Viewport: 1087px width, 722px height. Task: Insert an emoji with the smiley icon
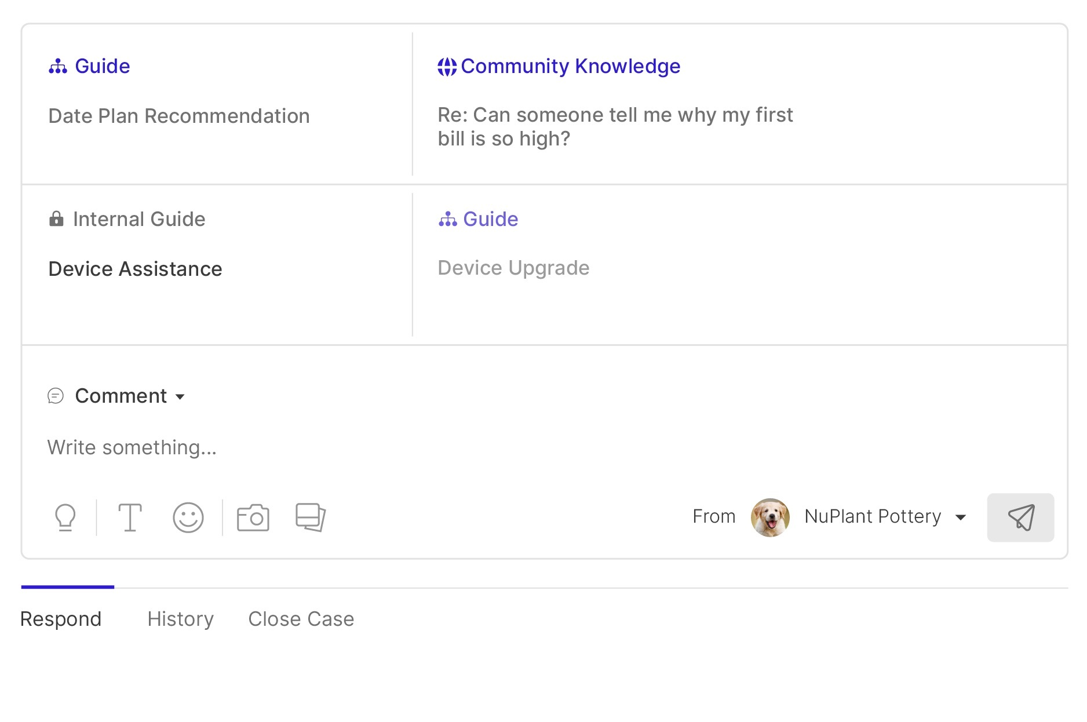(188, 517)
